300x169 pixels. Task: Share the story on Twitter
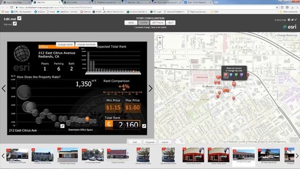[292, 20]
